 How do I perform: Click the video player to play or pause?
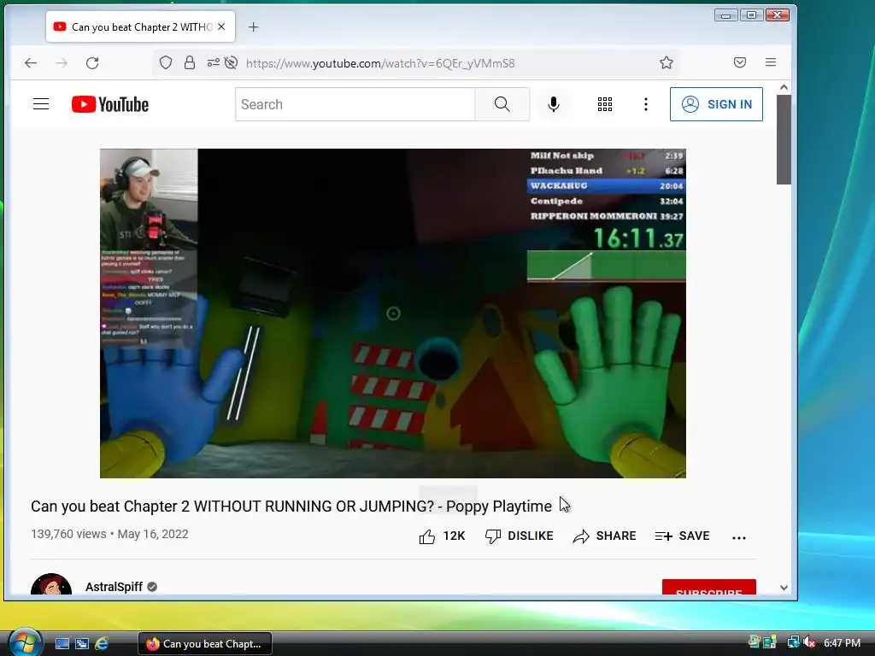393,313
